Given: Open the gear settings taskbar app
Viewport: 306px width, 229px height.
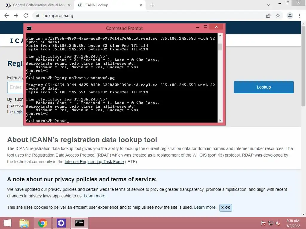Looking at the screenshot, I should [61, 223].
